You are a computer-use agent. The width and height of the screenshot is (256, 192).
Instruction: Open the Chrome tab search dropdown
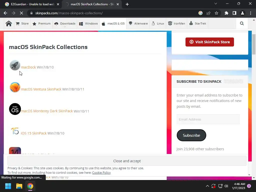tap(216, 3)
